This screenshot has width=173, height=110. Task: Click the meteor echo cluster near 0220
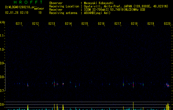(167, 85)
